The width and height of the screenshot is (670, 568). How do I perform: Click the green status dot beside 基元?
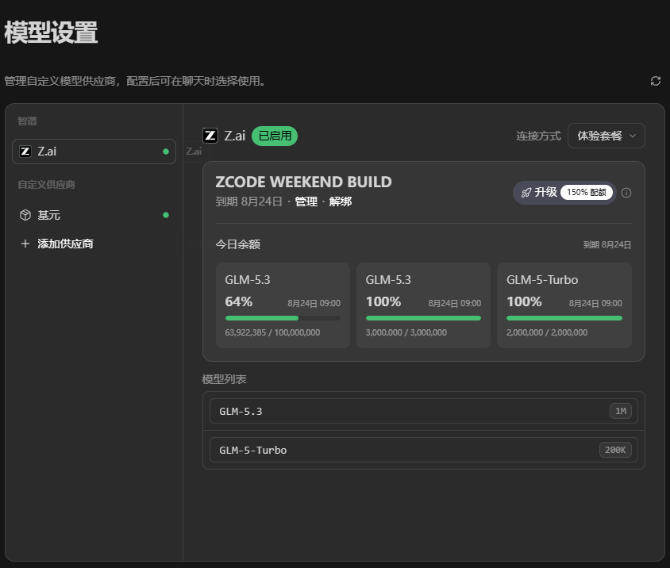(166, 215)
